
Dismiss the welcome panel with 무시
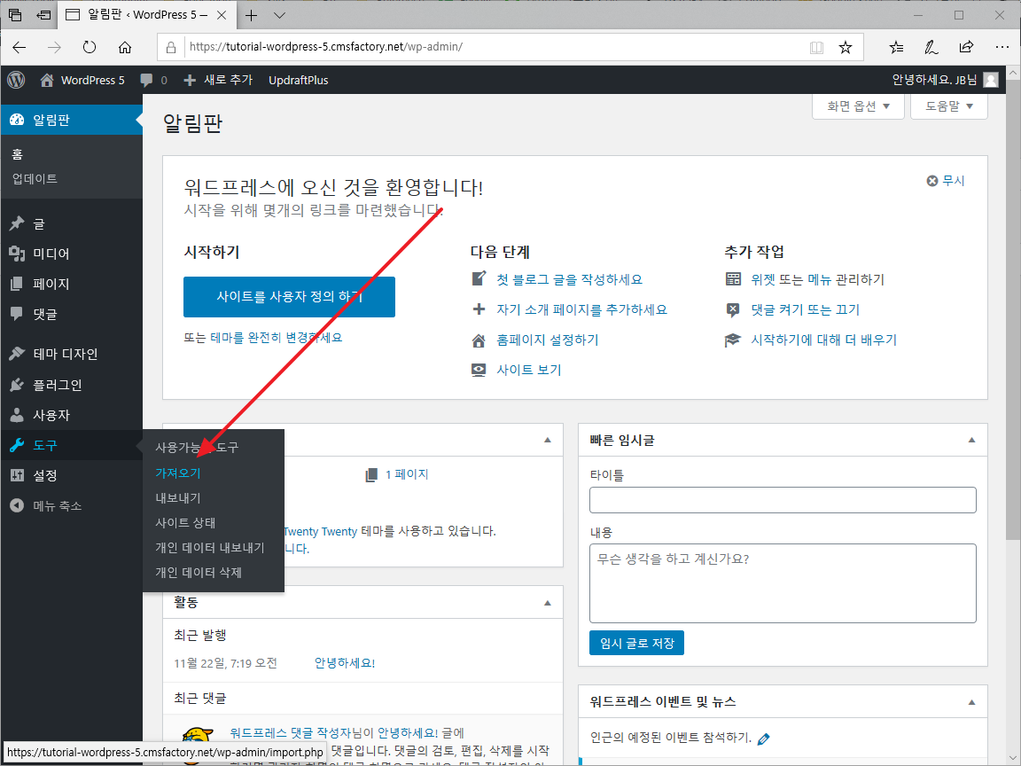tap(946, 181)
